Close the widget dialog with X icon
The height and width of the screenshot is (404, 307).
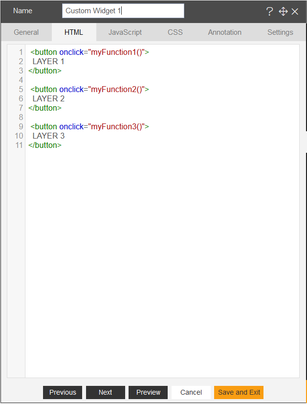(x=295, y=11)
